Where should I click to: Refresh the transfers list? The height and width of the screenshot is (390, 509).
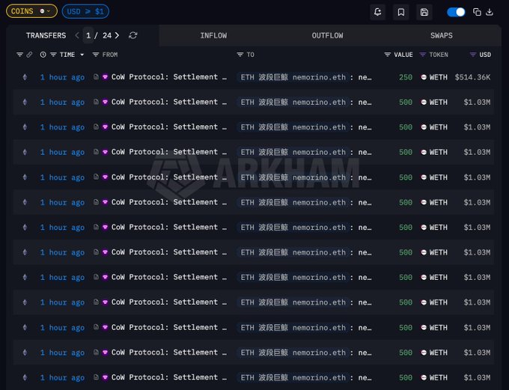click(133, 35)
